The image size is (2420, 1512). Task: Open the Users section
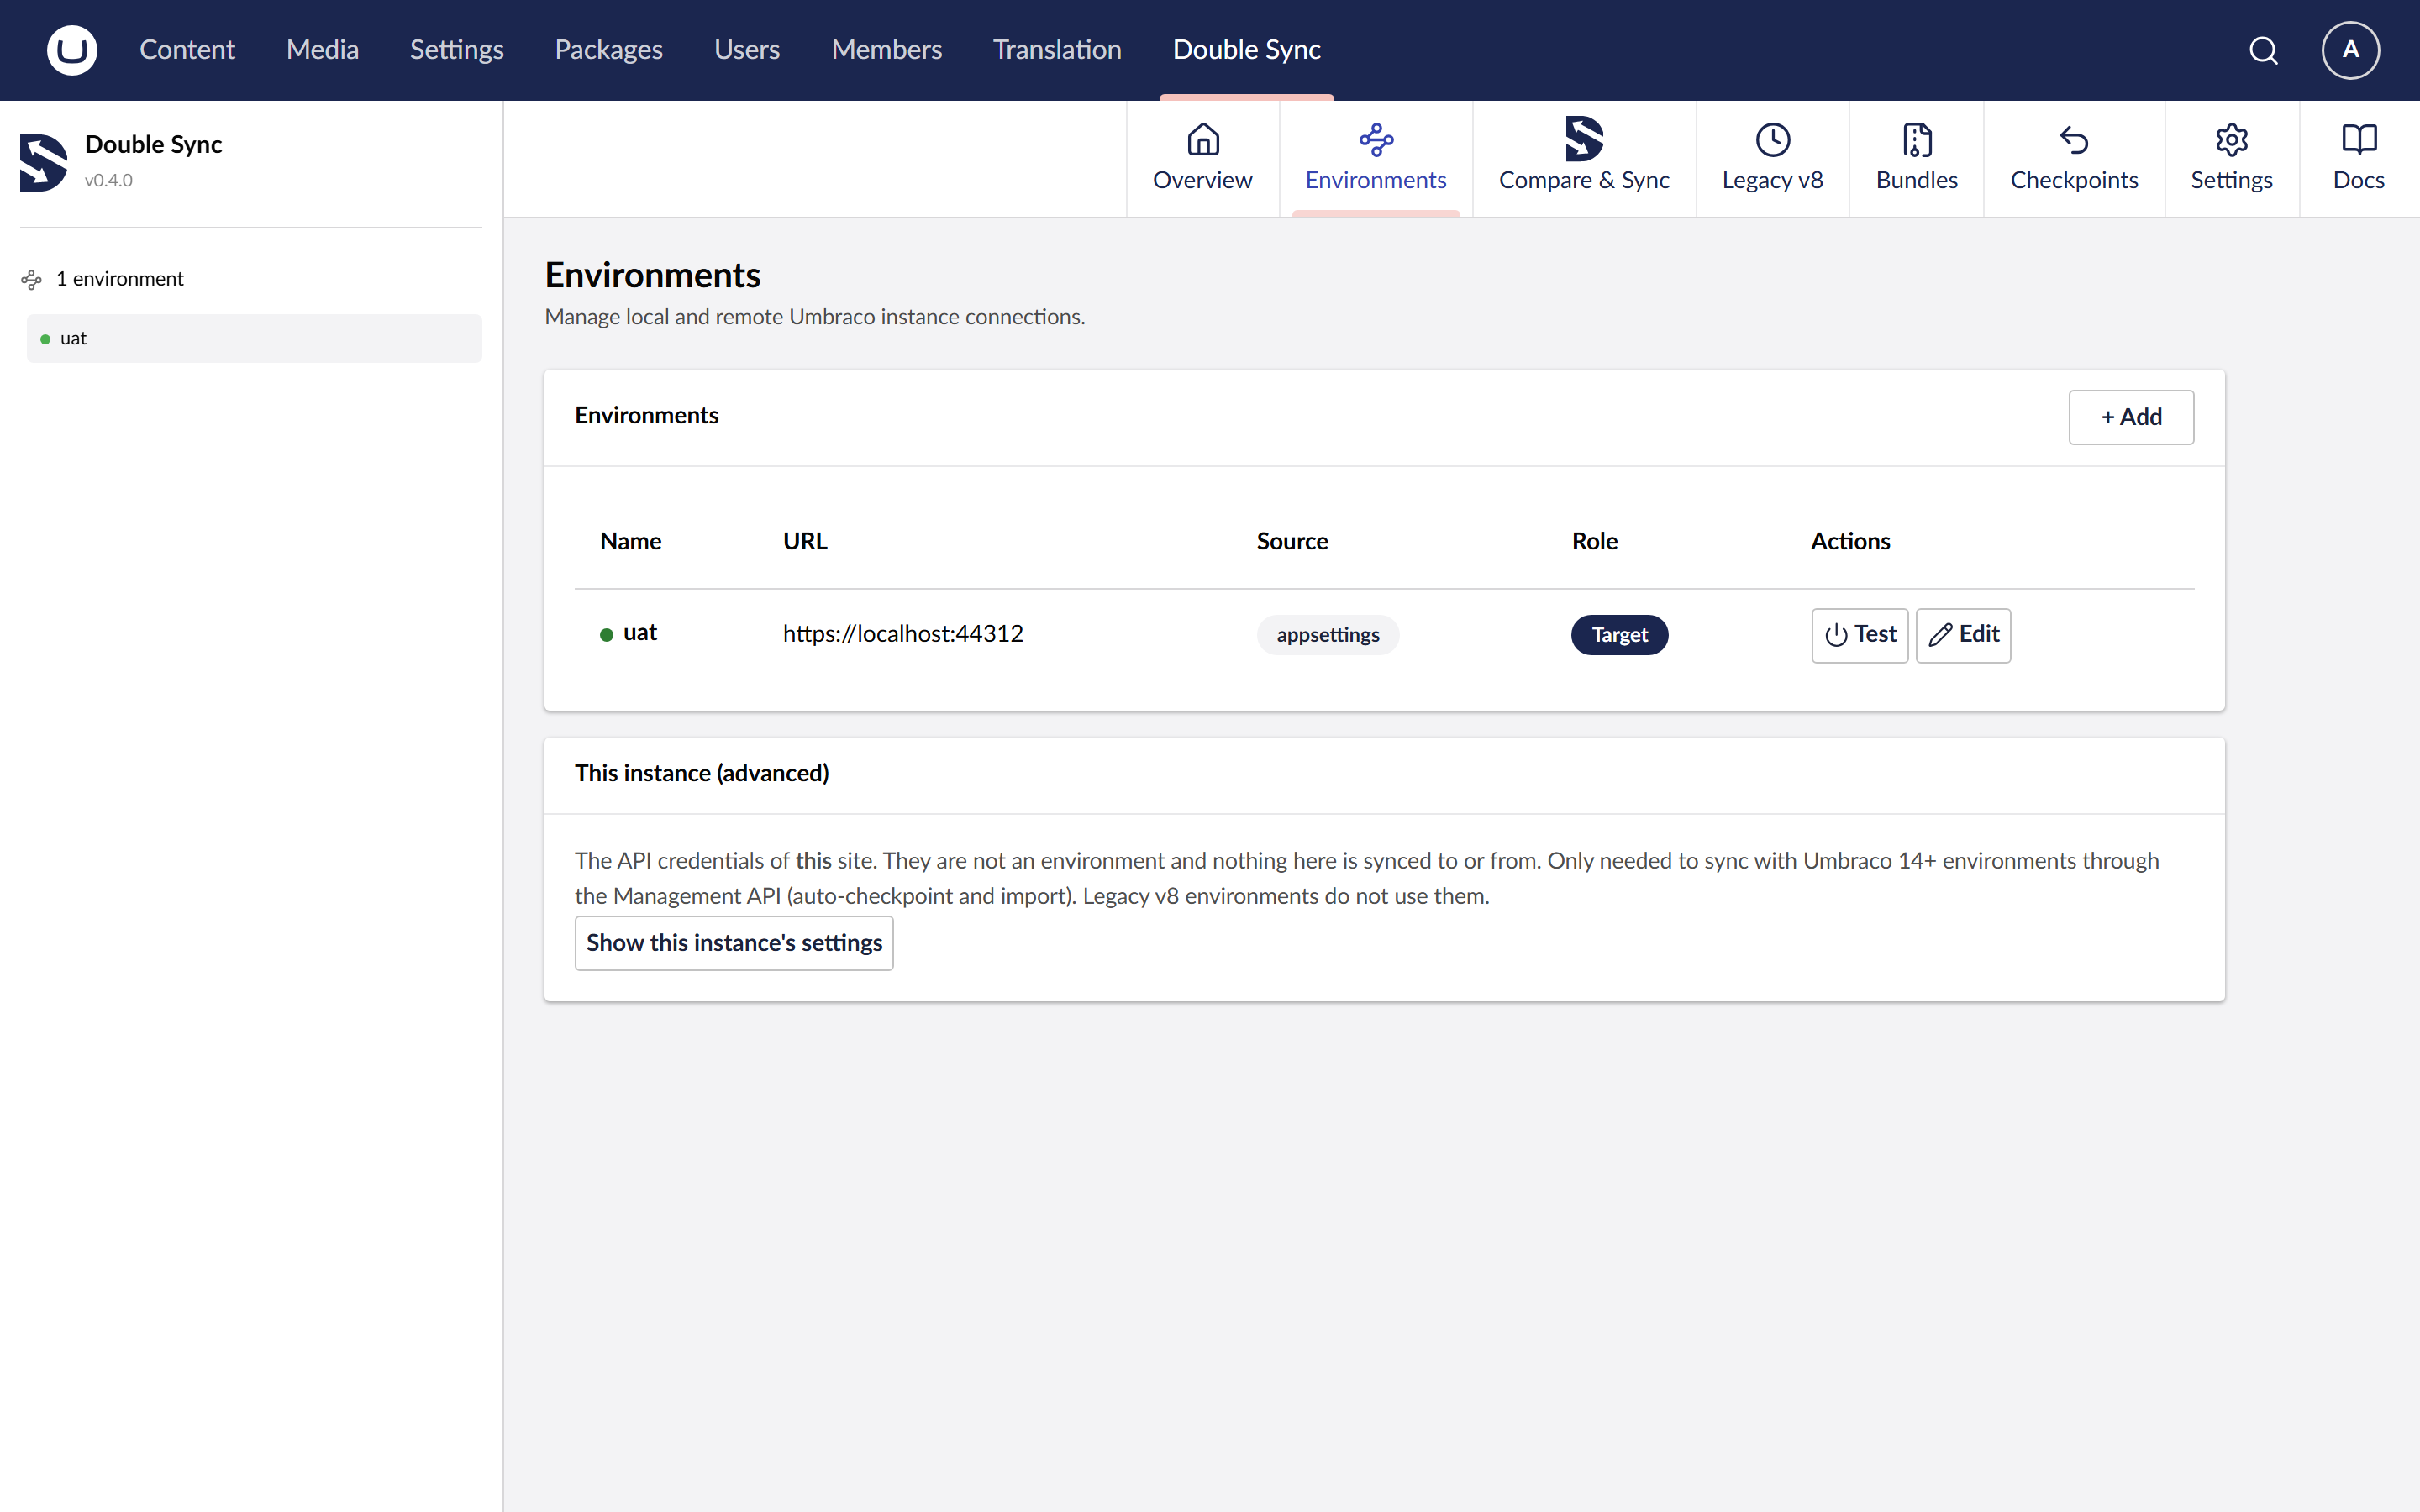(x=747, y=50)
